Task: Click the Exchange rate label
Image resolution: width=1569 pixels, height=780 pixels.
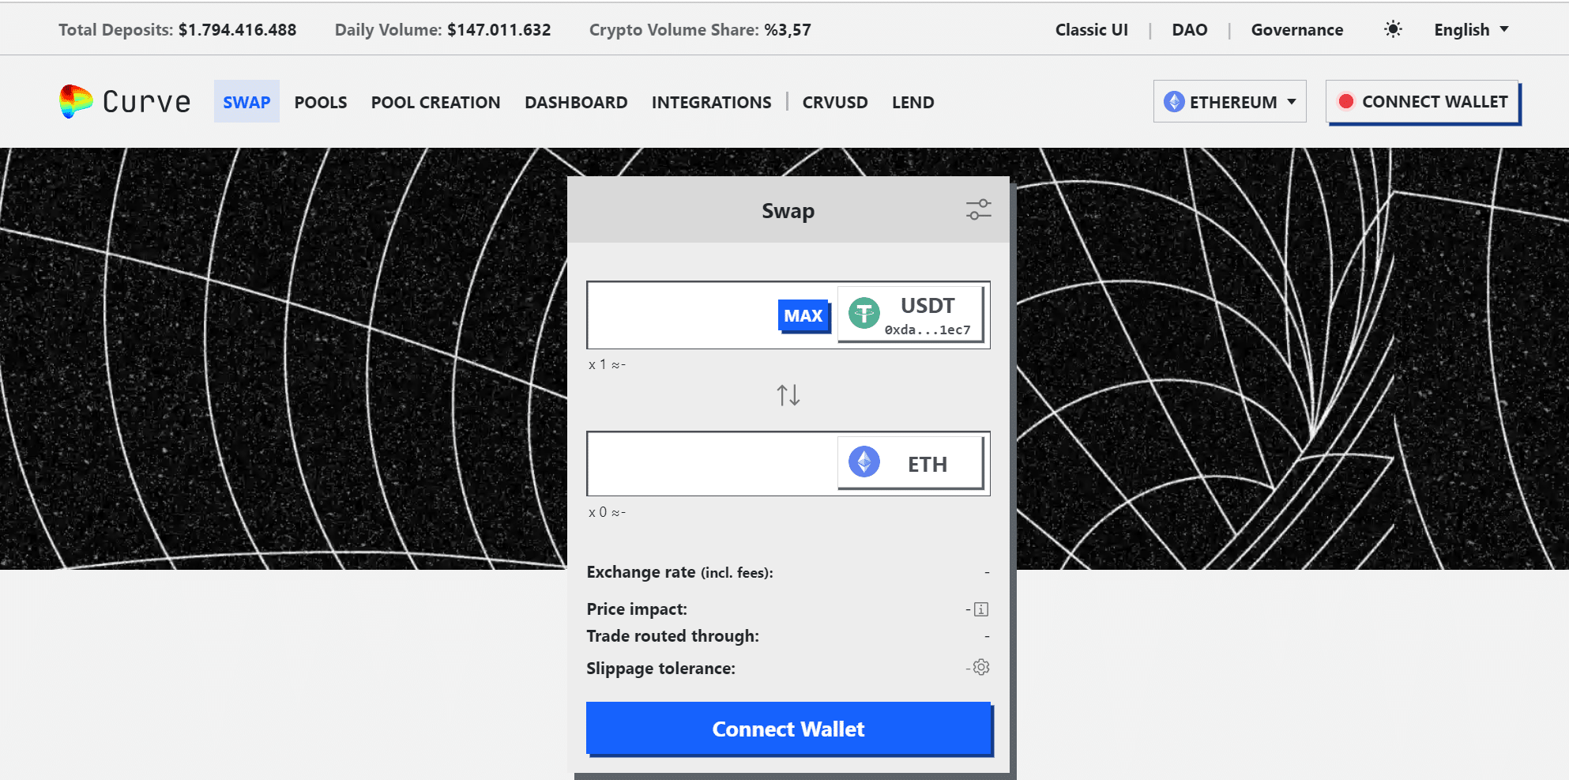Action: [679, 572]
